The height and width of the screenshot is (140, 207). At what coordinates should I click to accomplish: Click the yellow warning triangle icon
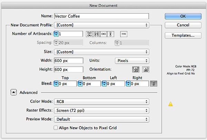[x=170, y=104]
